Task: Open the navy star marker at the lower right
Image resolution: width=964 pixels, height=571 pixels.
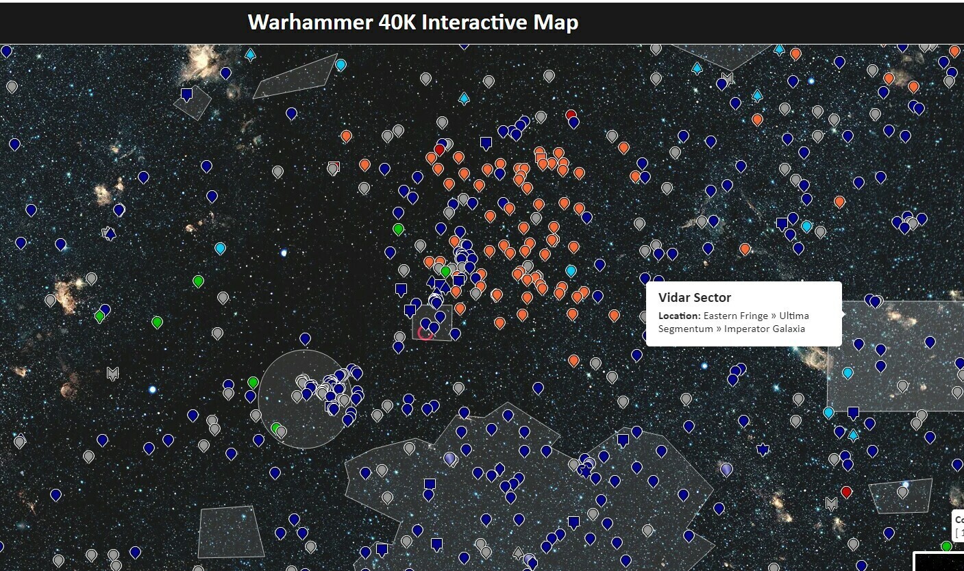Action: [763, 450]
